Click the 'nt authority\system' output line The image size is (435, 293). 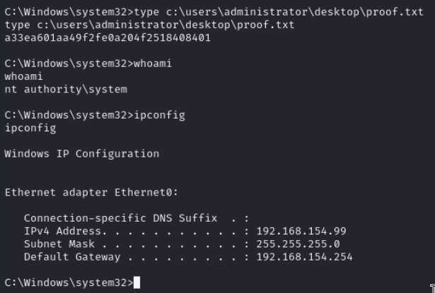[x=66, y=90]
